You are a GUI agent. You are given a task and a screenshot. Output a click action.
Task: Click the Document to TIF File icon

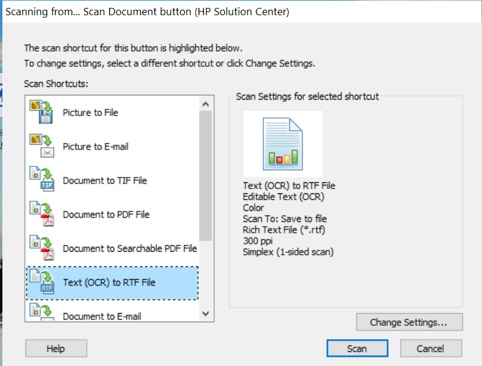pyautogui.click(x=42, y=181)
